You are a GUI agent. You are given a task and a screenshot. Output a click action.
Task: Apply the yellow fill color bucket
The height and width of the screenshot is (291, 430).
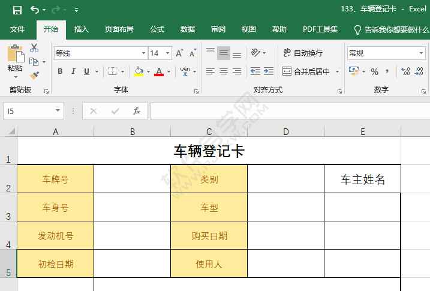pos(139,71)
